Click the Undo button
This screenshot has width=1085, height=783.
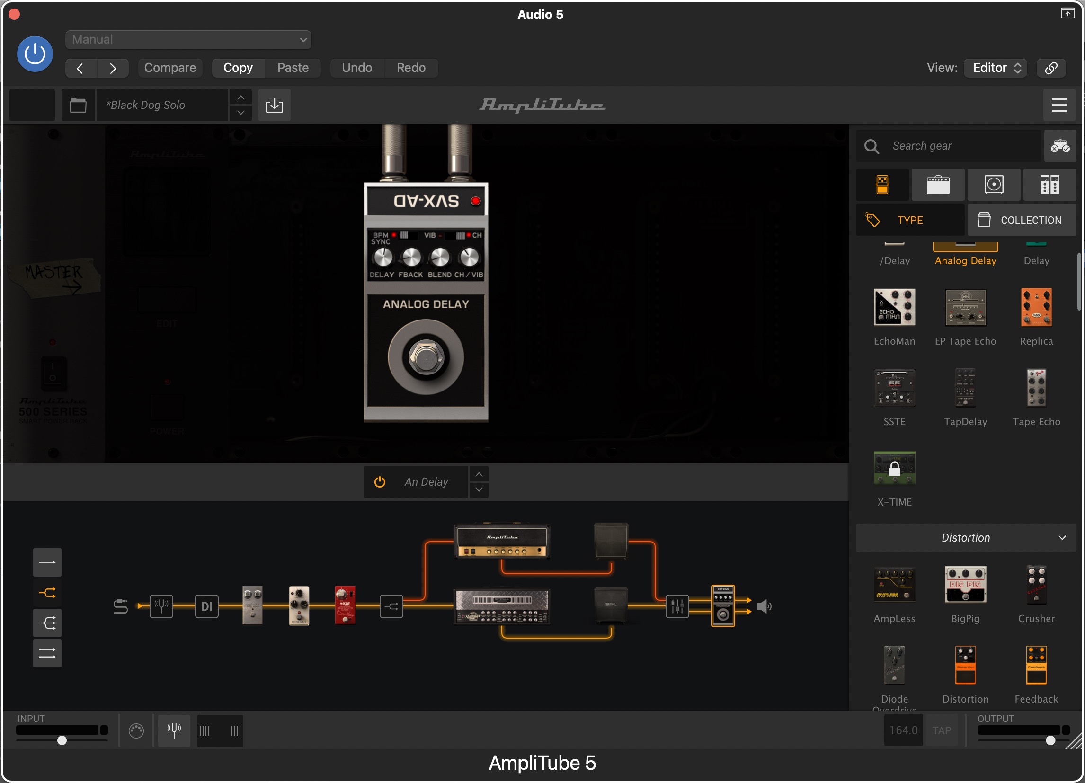(357, 68)
